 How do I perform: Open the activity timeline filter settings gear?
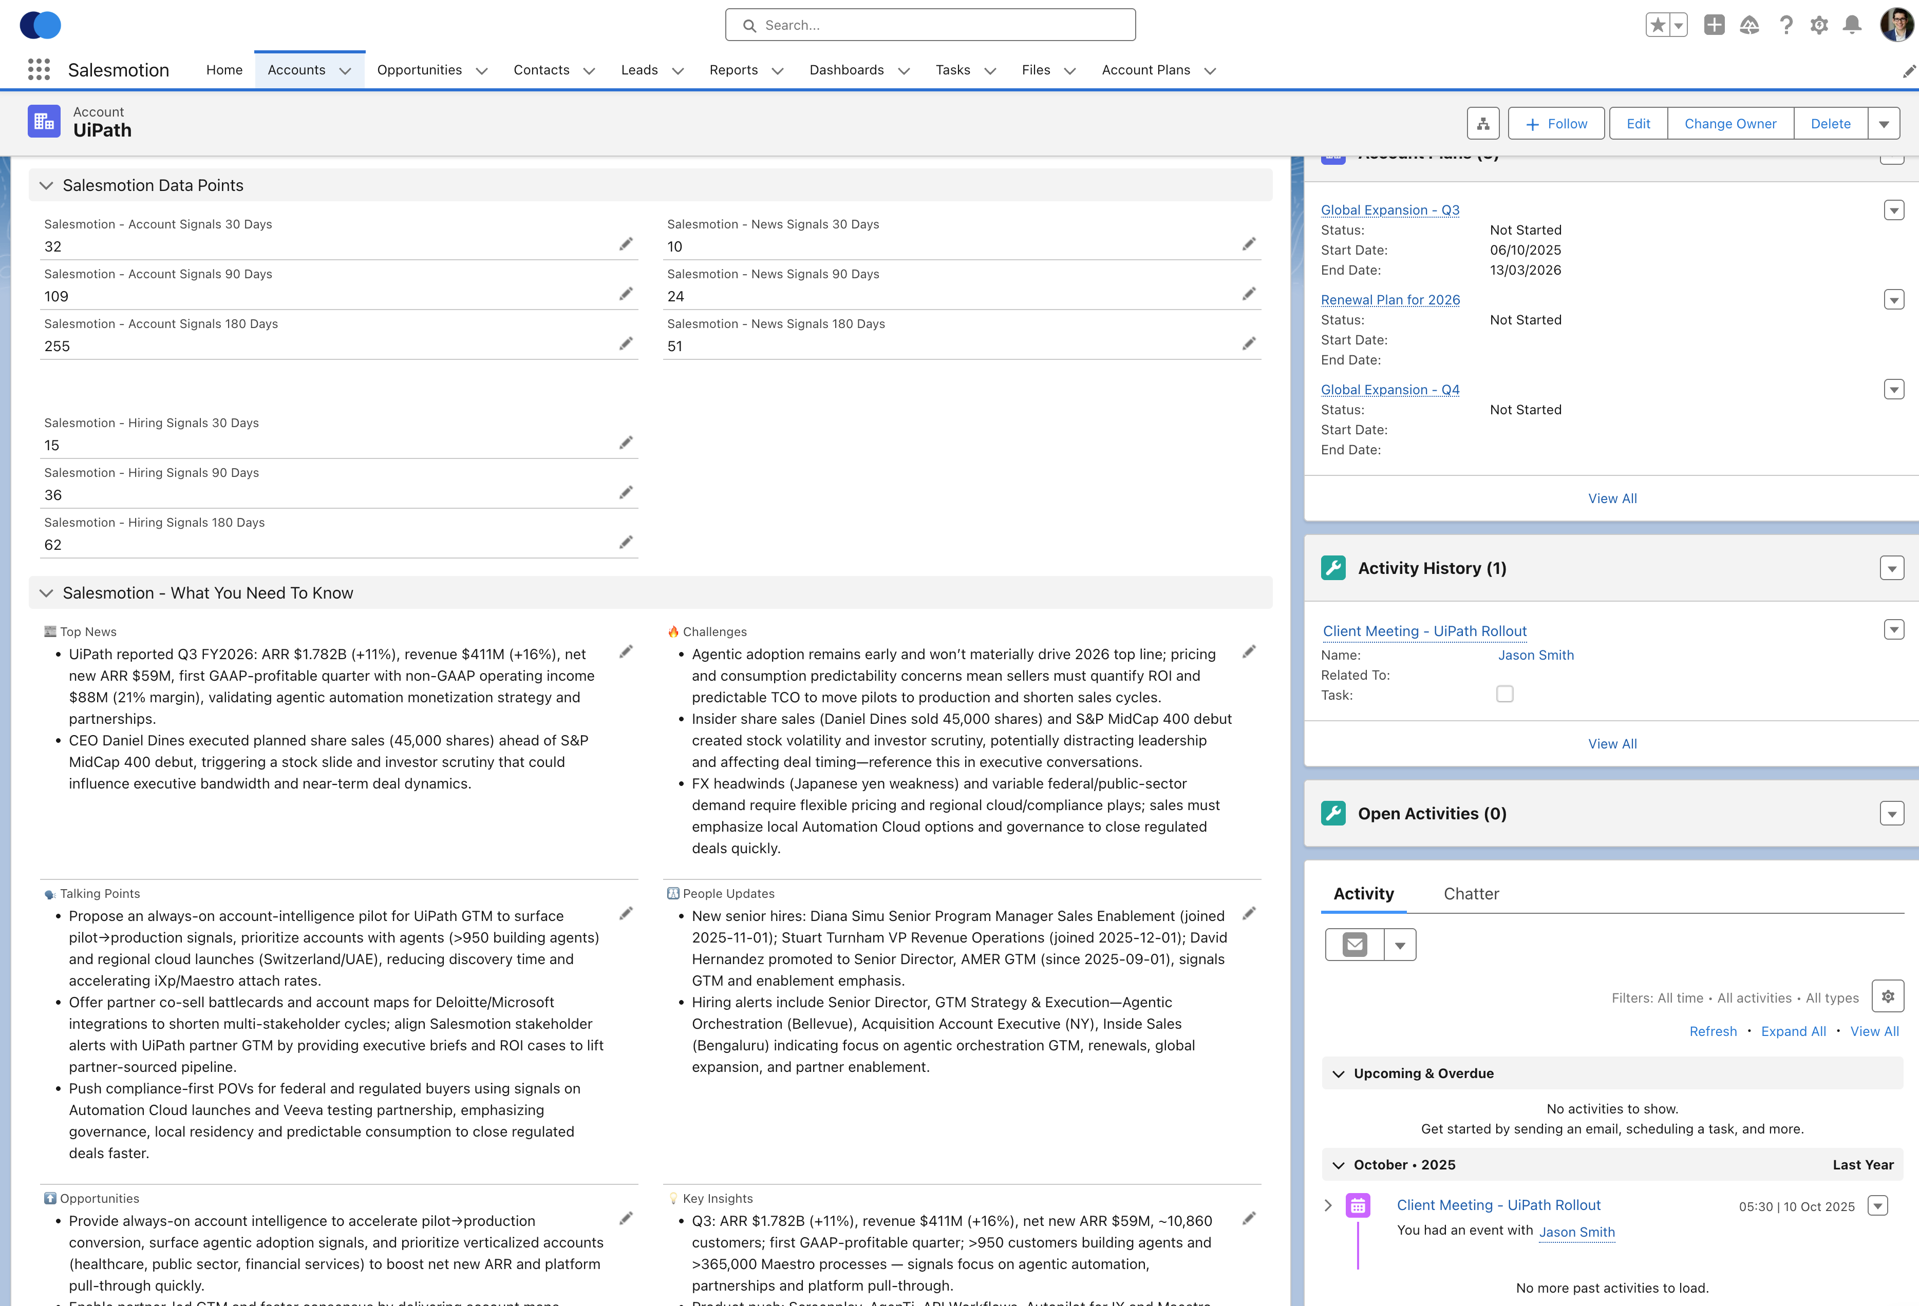(1888, 996)
